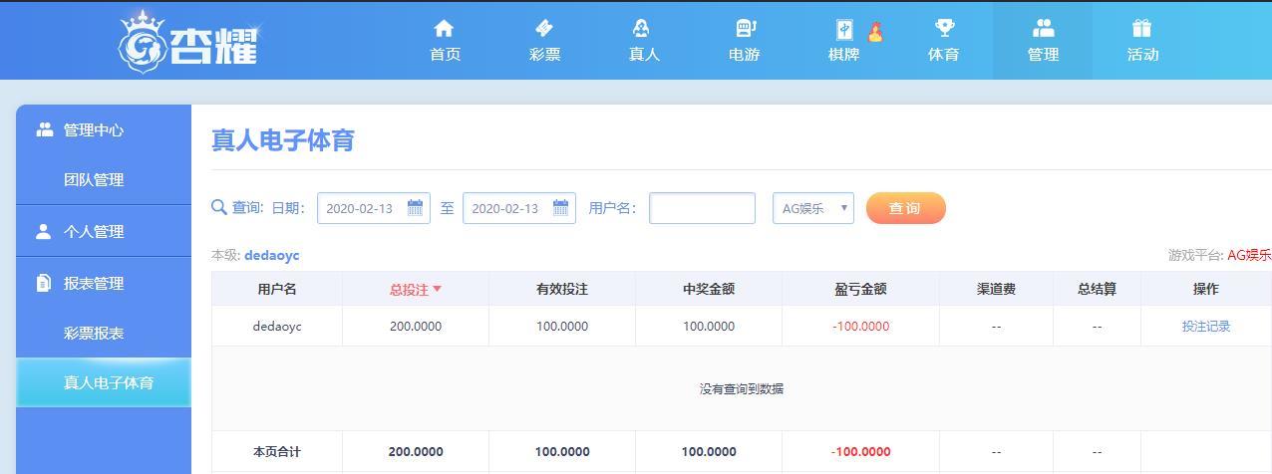Open the 真人 nav tab
The width and height of the screenshot is (1272, 474).
pos(644,40)
